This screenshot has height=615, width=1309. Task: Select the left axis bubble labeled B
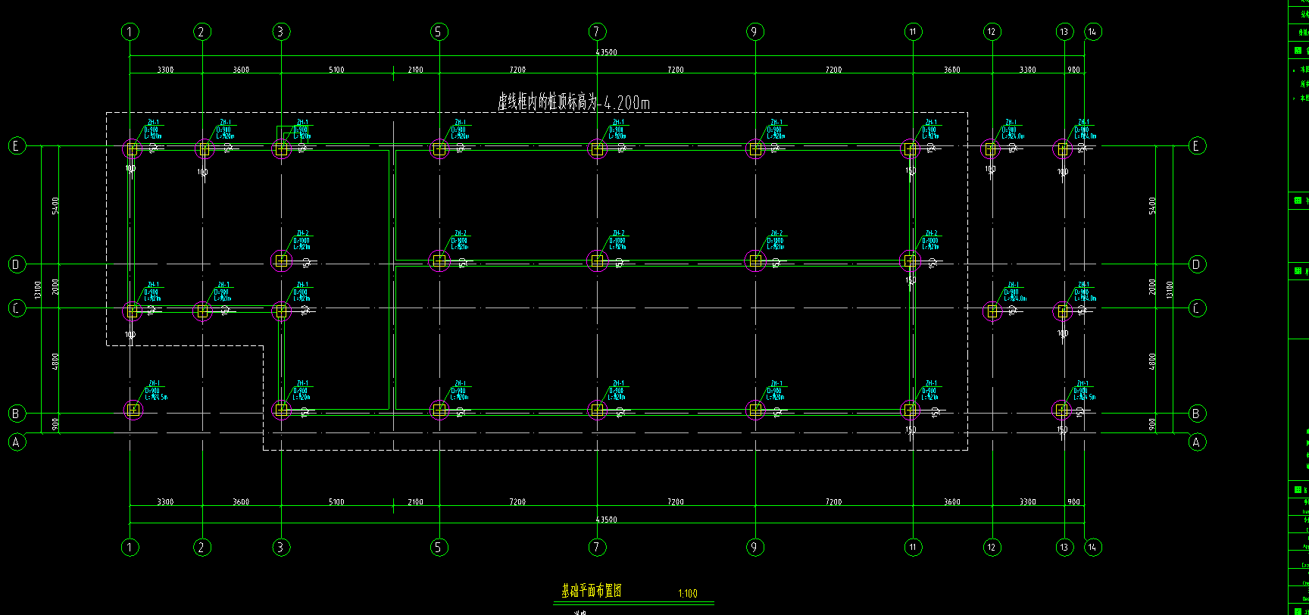click(x=17, y=414)
